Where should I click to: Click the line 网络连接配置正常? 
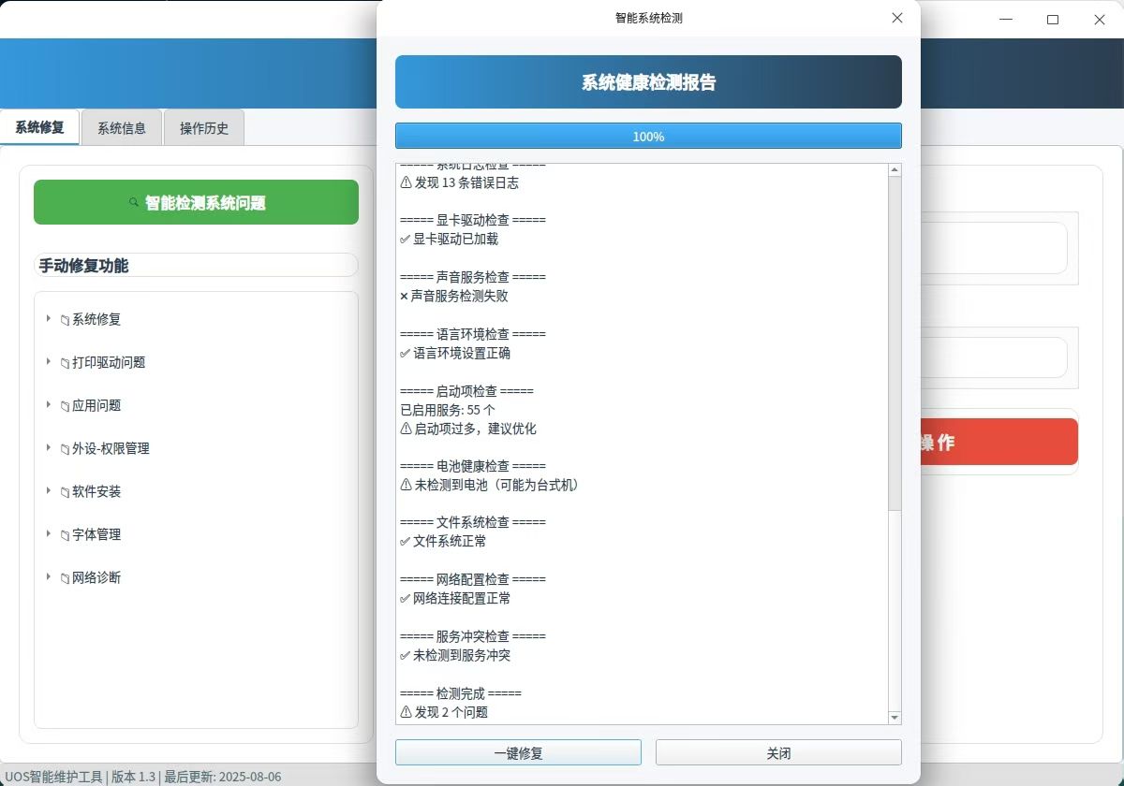click(455, 598)
